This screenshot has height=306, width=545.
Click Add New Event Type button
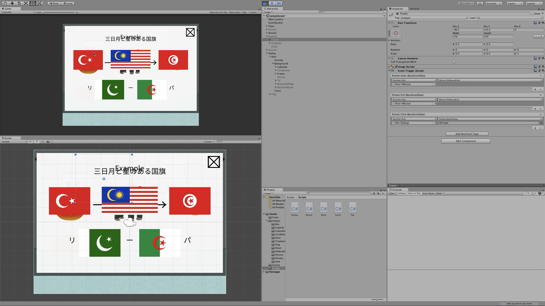click(467, 134)
